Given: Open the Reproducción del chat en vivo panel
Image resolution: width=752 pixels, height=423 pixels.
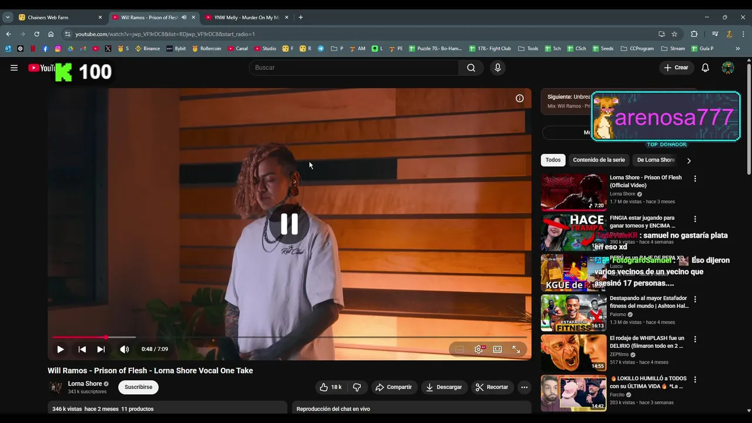Looking at the screenshot, I should pyautogui.click(x=411, y=409).
